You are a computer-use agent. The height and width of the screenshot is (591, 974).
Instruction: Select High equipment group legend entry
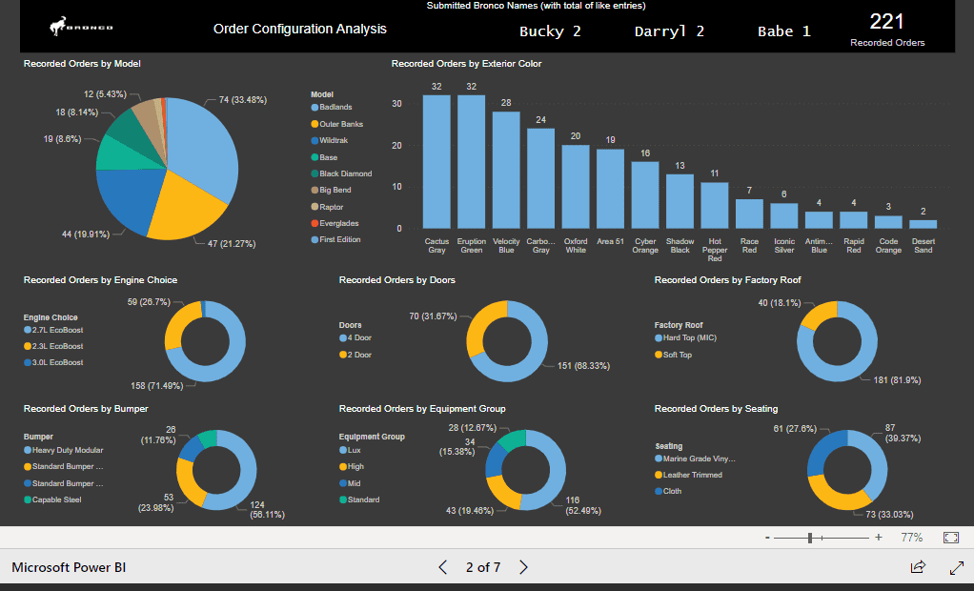coord(352,467)
